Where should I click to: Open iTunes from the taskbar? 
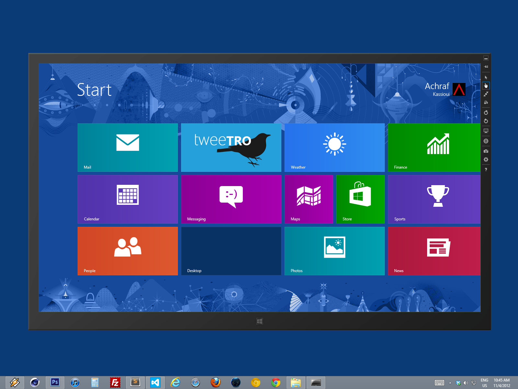click(75, 383)
